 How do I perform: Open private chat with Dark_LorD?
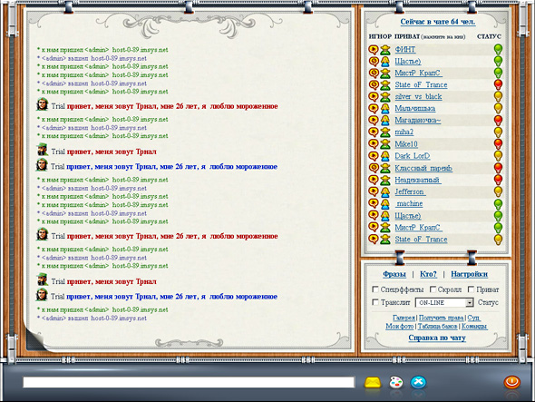413,156
